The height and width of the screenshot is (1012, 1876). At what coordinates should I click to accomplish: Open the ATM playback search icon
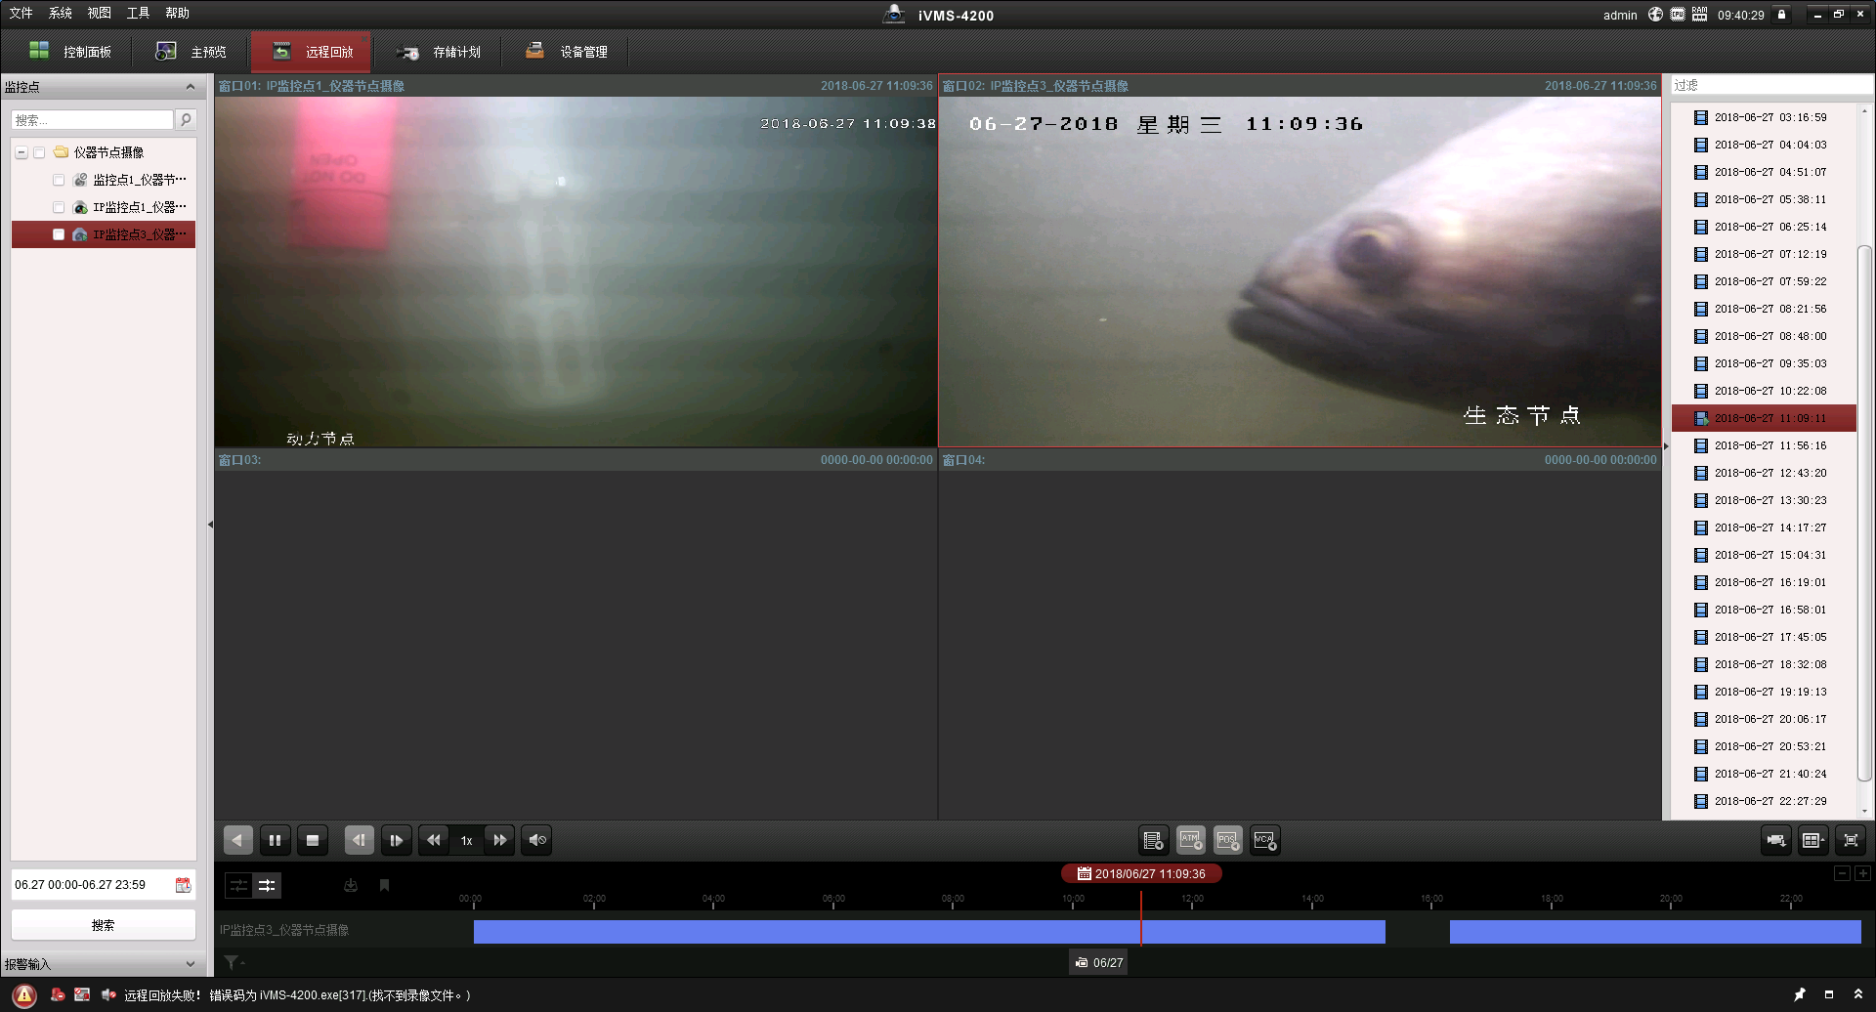pos(1190,840)
